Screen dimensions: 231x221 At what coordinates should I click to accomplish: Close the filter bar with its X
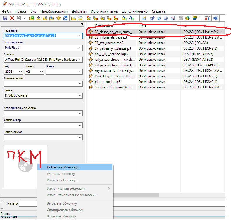click(2, 200)
